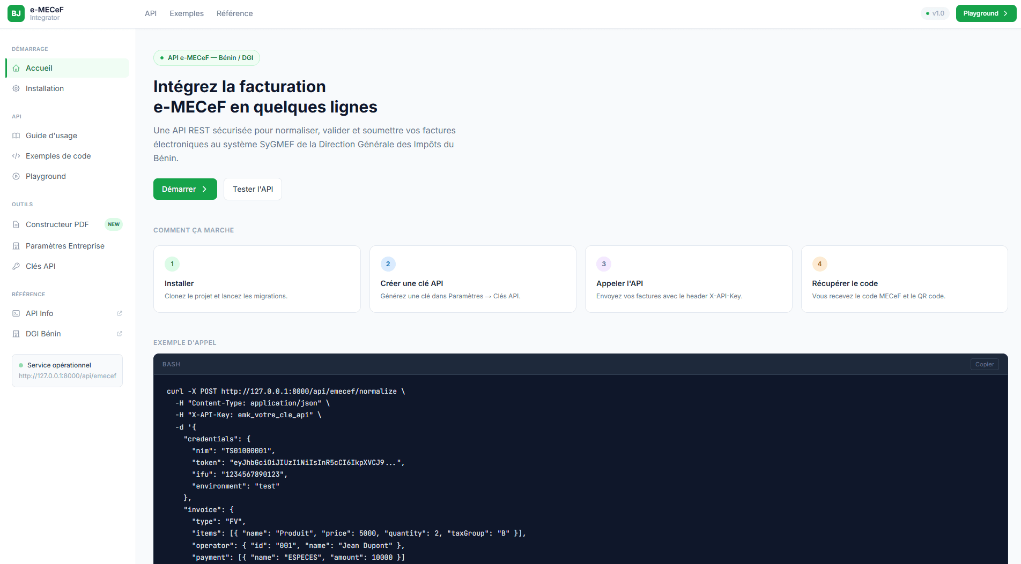
Task: Click the chevron arrow in the Démarrer button
Action: click(204, 189)
